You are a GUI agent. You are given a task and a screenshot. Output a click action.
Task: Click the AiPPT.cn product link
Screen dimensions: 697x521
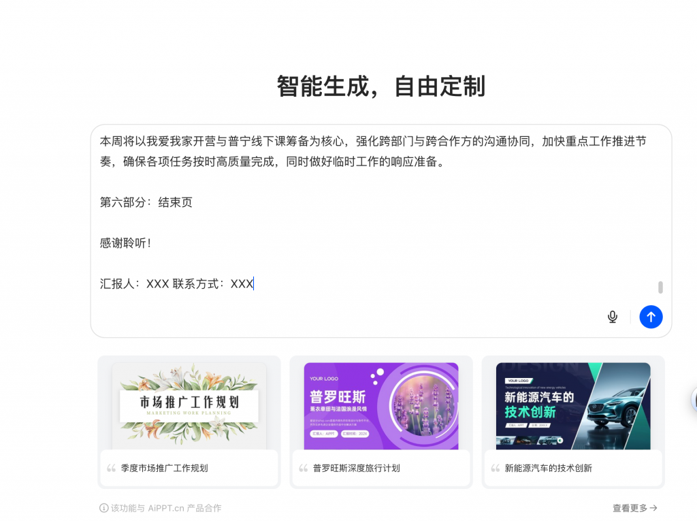click(x=165, y=507)
